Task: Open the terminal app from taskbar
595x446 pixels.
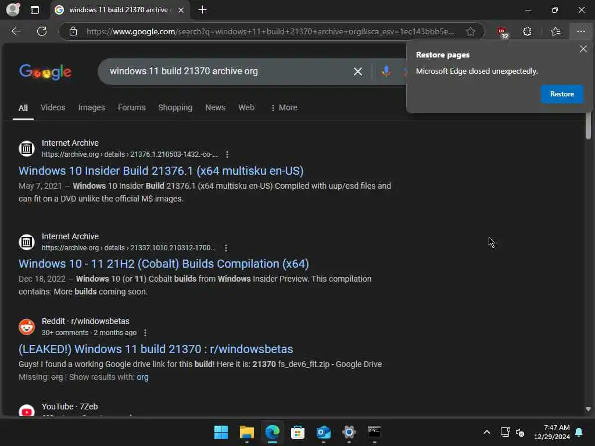Action: point(374,432)
